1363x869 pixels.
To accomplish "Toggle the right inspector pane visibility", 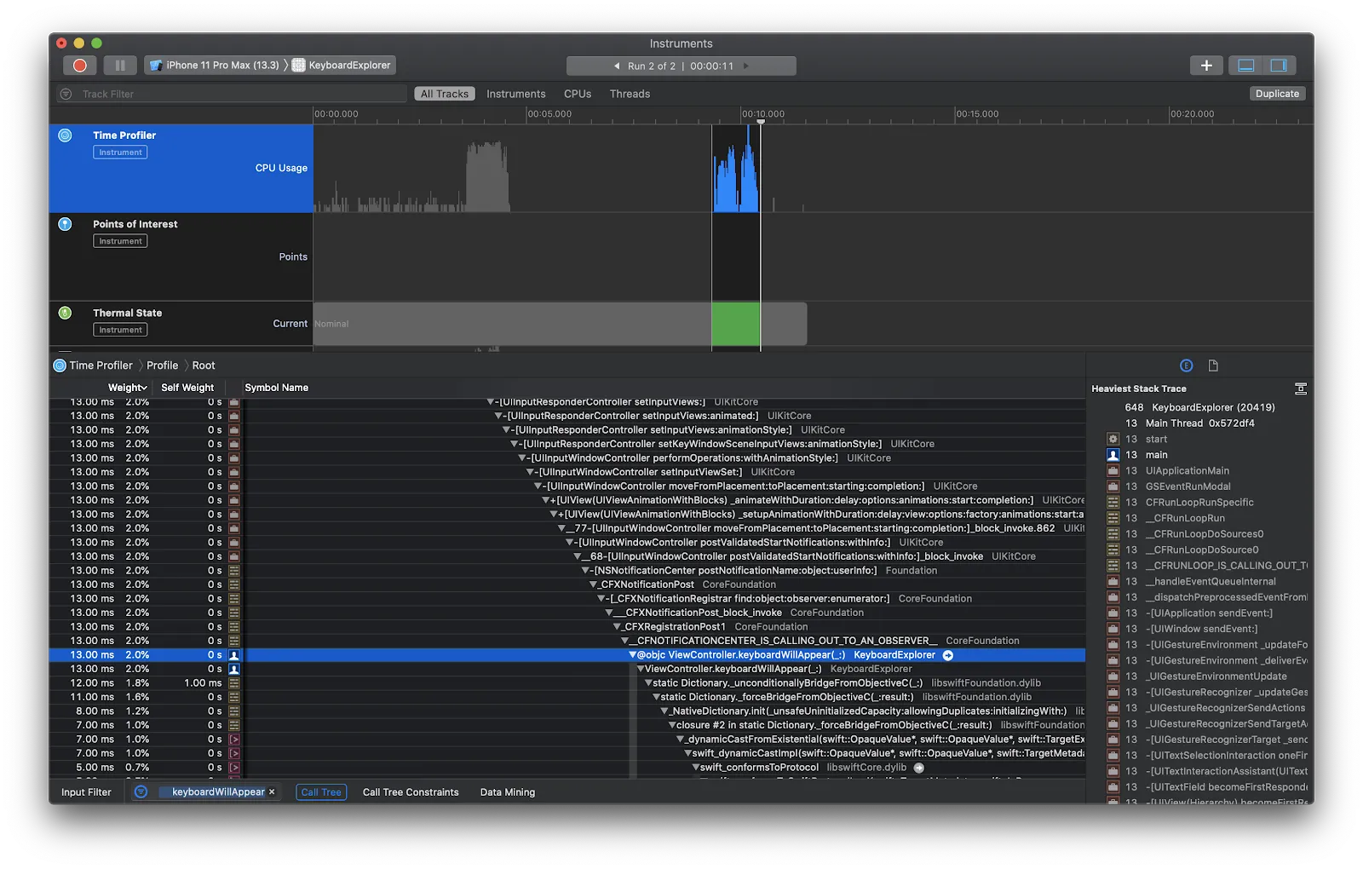I will (x=1279, y=66).
